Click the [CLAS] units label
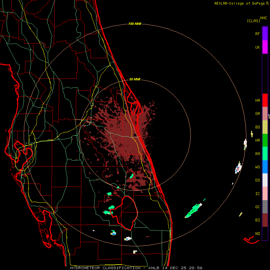270x270 pixels. click(253, 21)
